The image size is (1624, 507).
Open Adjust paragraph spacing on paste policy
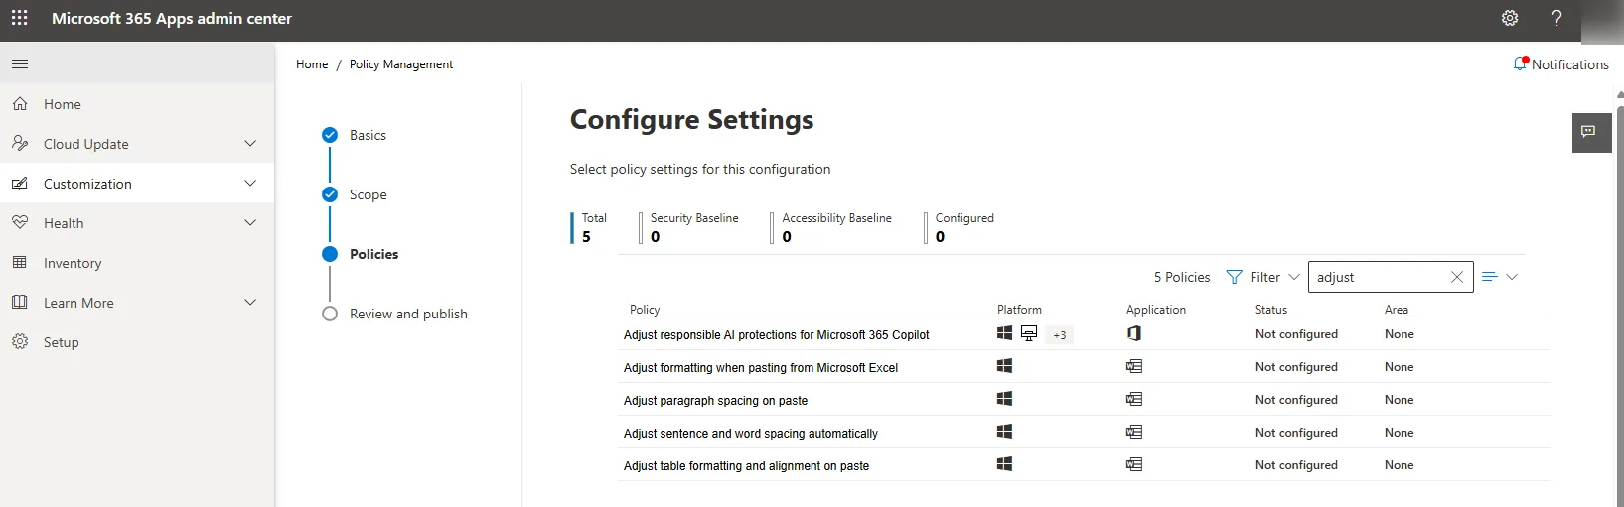(x=715, y=401)
